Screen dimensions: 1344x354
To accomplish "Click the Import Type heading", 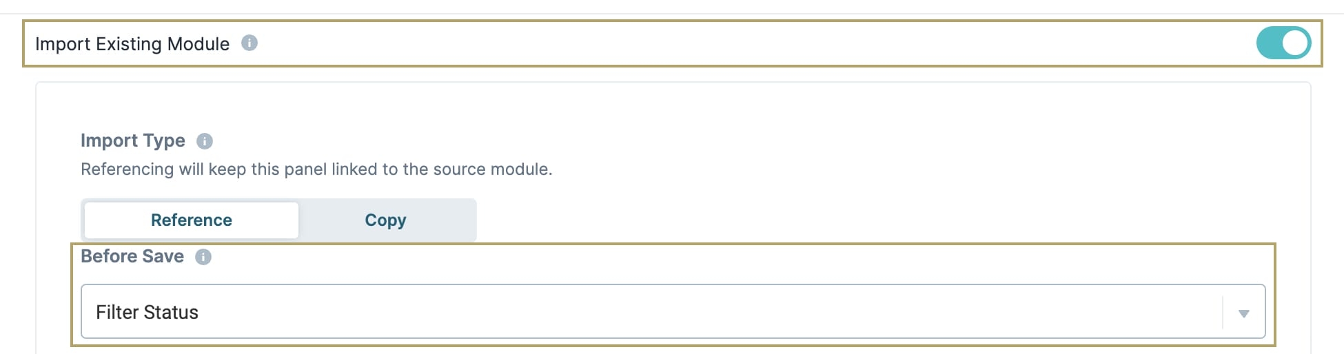I will [133, 140].
